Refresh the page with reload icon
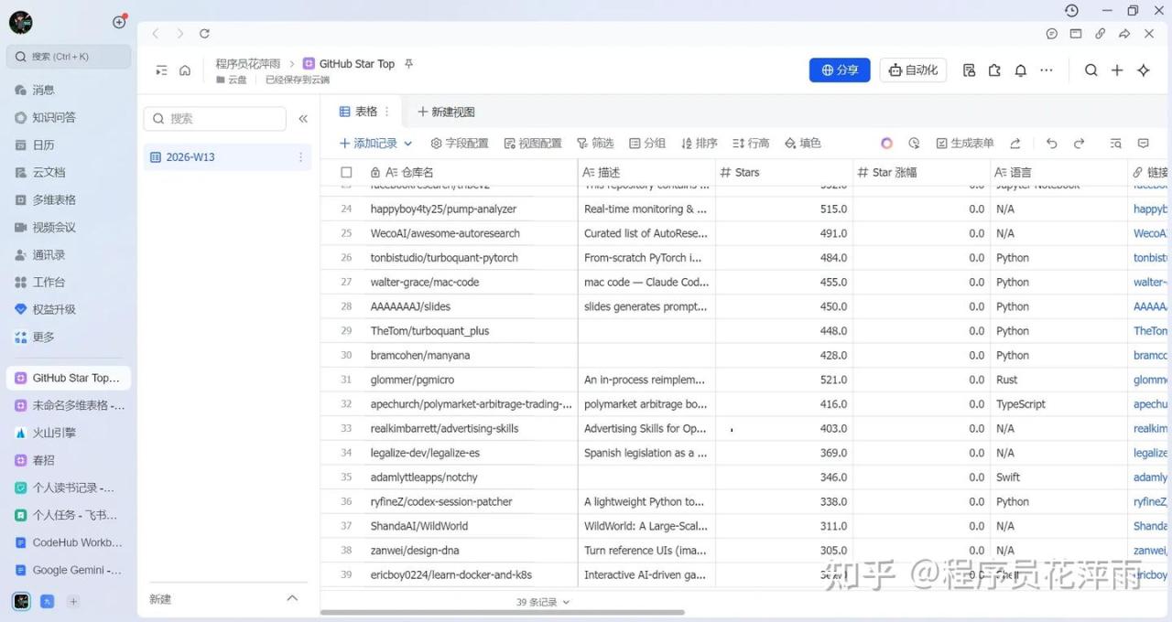The image size is (1172, 622). [x=204, y=34]
